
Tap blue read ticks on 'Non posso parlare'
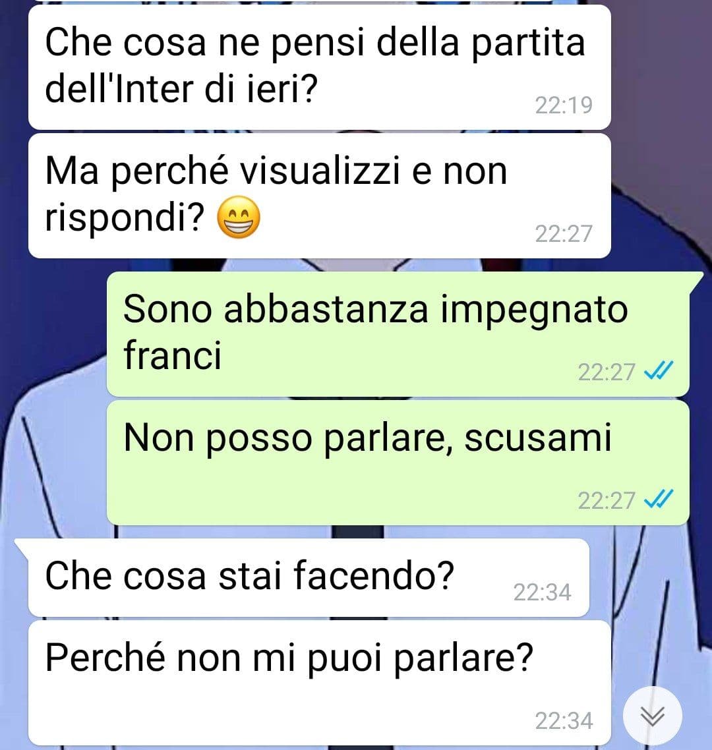pos(659,499)
